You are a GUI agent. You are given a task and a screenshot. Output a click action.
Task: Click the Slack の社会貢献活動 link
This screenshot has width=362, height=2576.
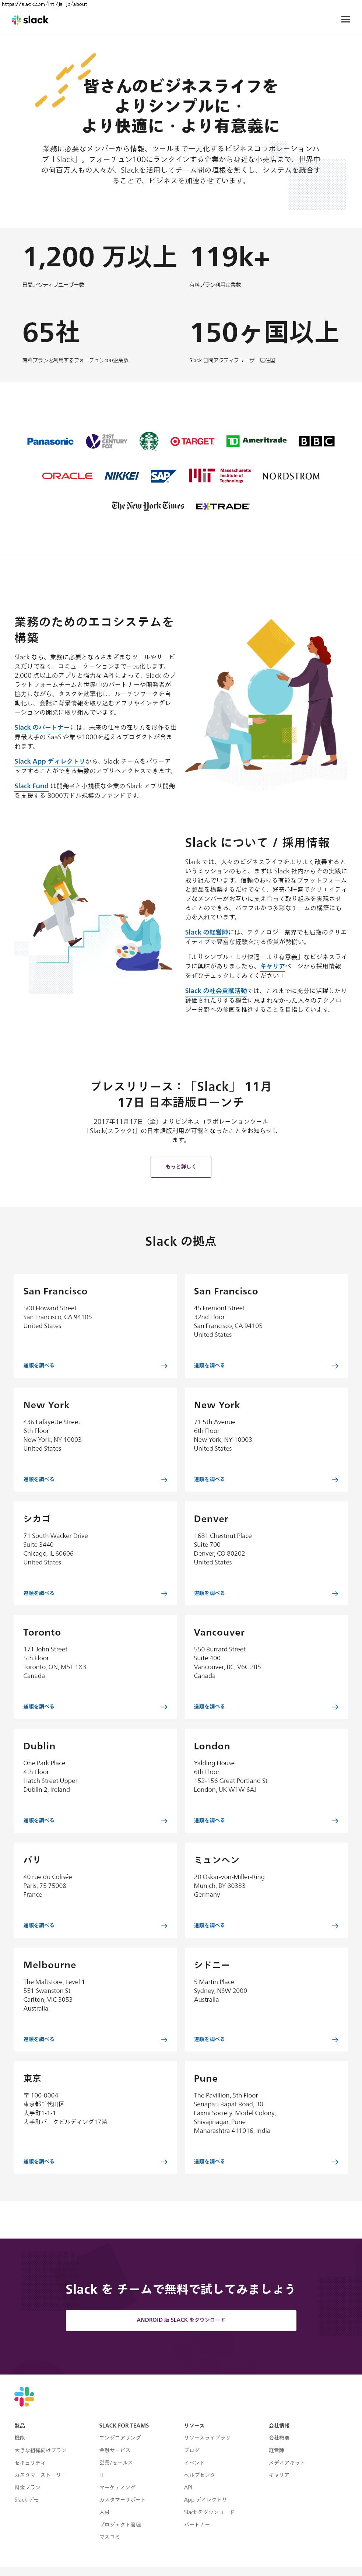click(215, 990)
